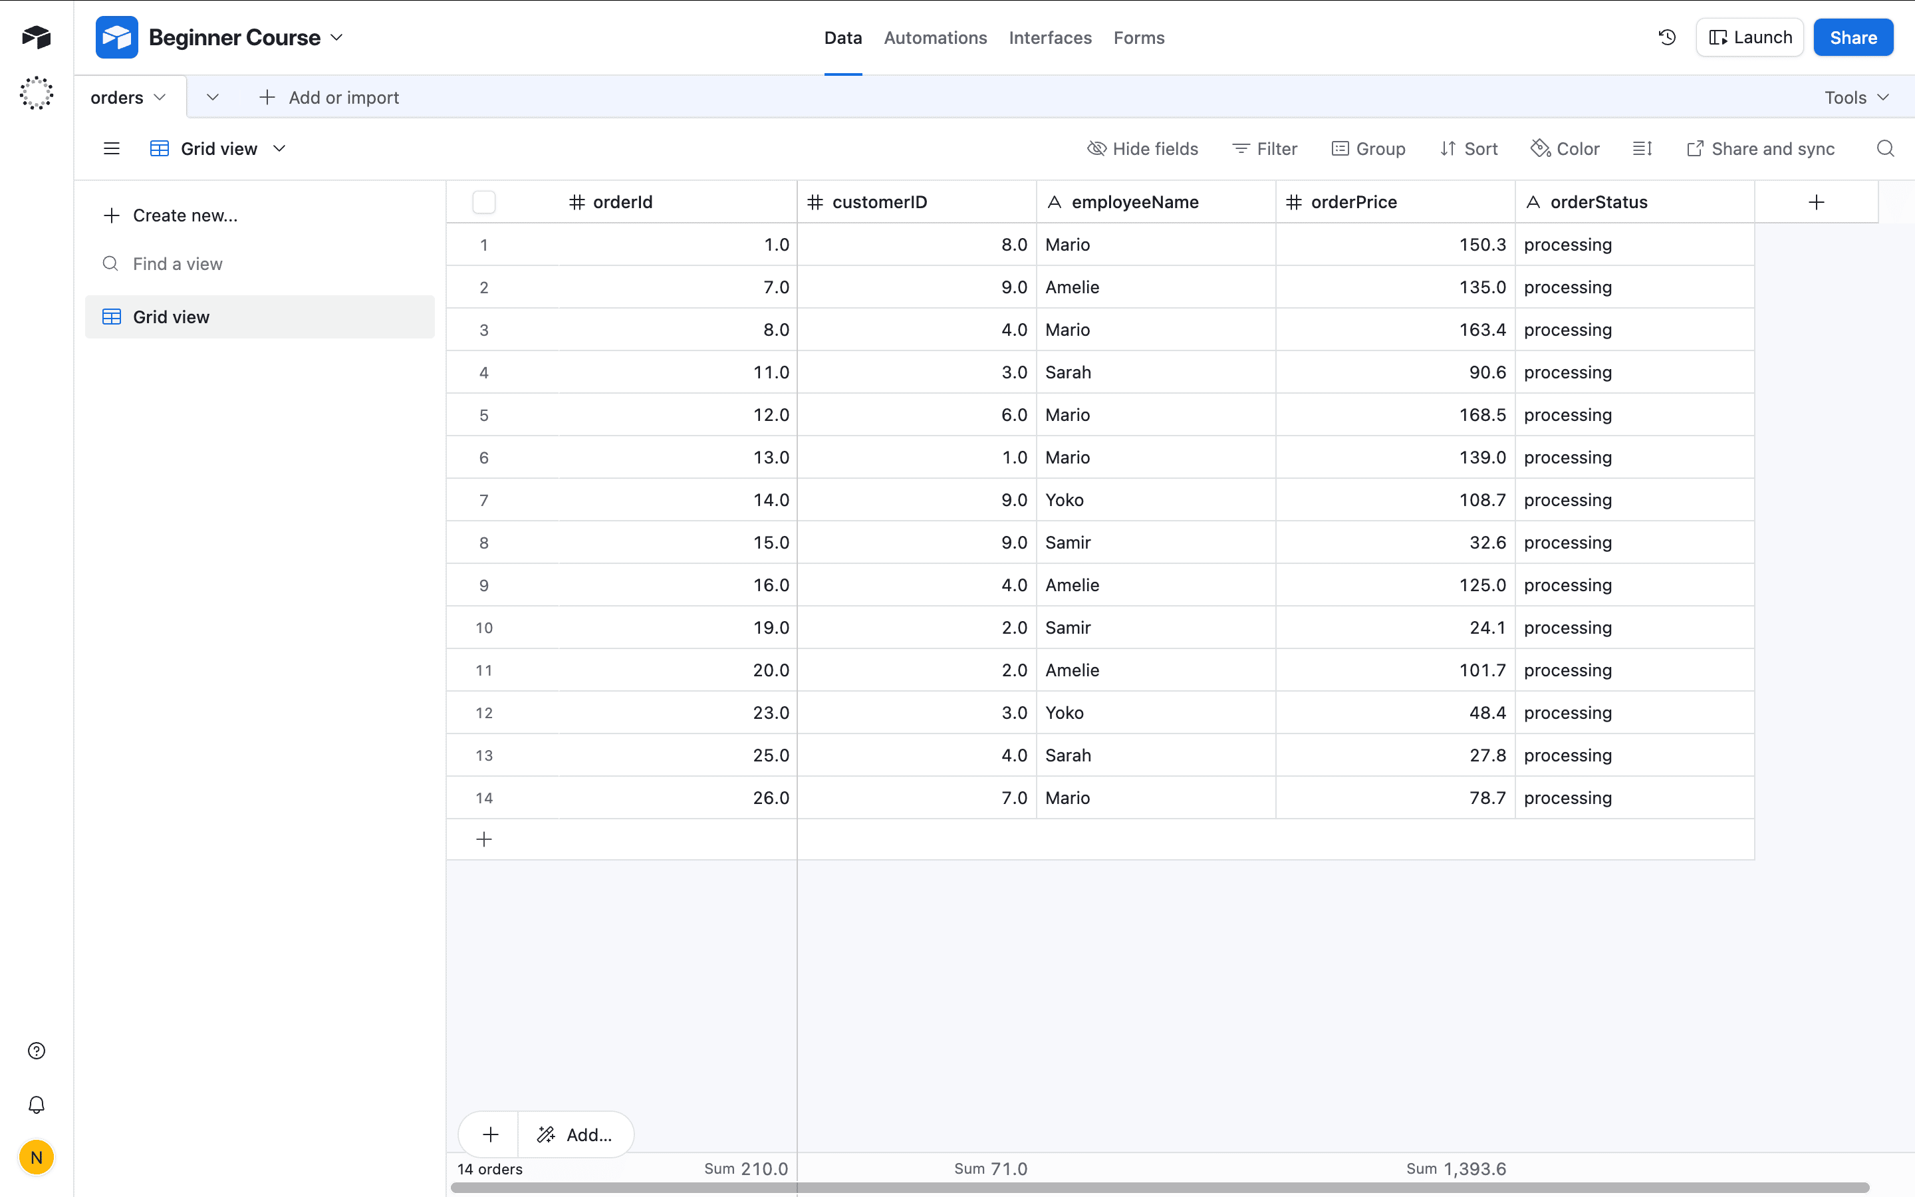This screenshot has height=1197, width=1915.
Task: Open notifications bell icon
Action: [x=37, y=1105]
